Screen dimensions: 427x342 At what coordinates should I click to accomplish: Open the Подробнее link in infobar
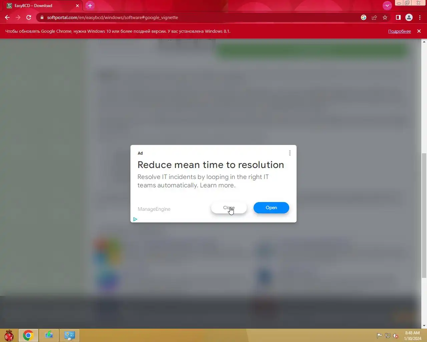coord(399,31)
